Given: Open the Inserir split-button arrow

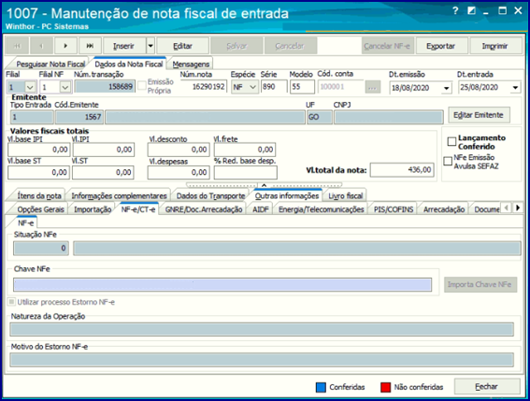Looking at the screenshot, I should click(150, 46).
